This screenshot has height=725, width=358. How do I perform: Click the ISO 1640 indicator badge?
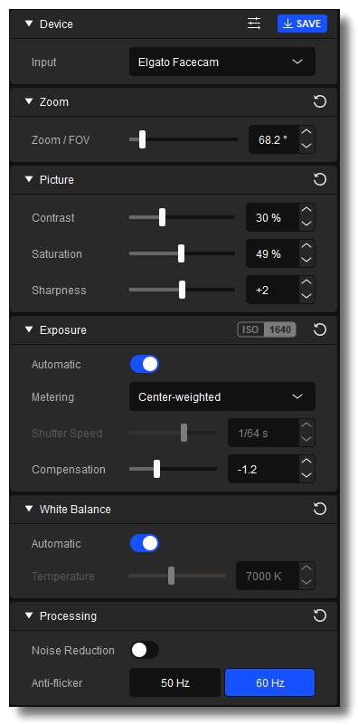(267, 329)
